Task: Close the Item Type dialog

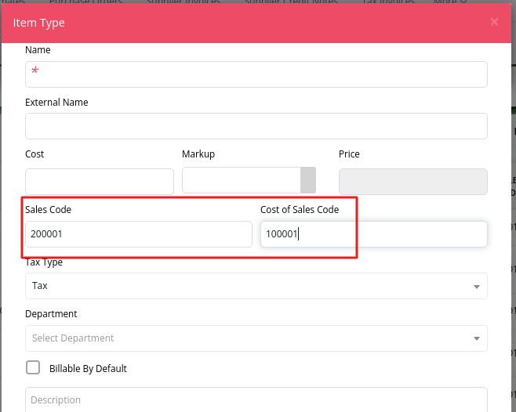Action: click(x=494, y=22)
